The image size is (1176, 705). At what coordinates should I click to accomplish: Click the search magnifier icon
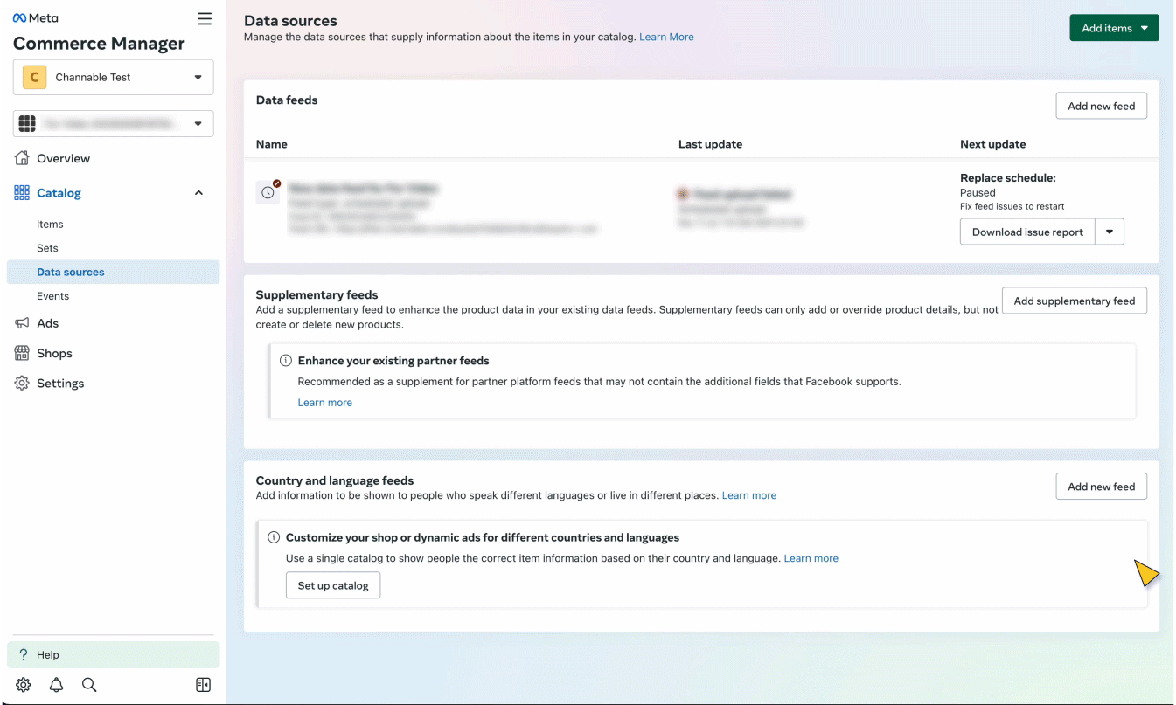pyautogui.click(x=89, y=685)
